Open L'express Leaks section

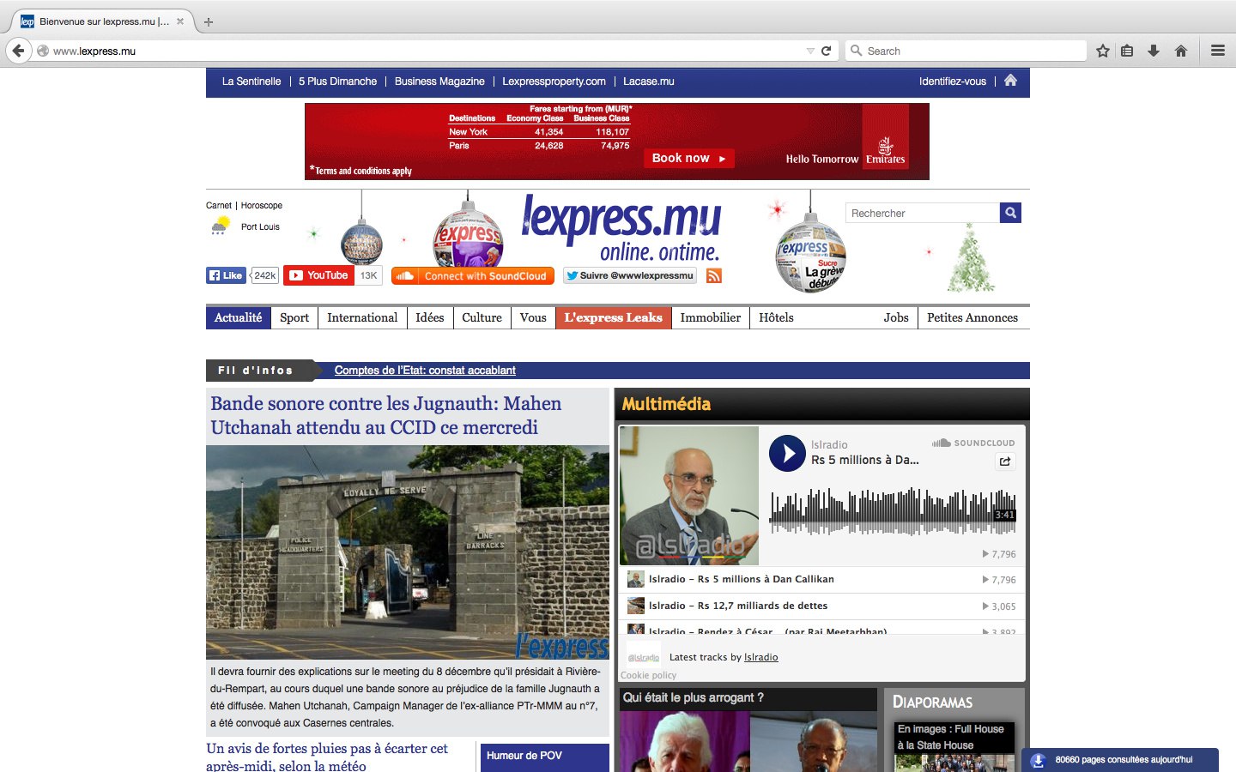pos(614,317)
